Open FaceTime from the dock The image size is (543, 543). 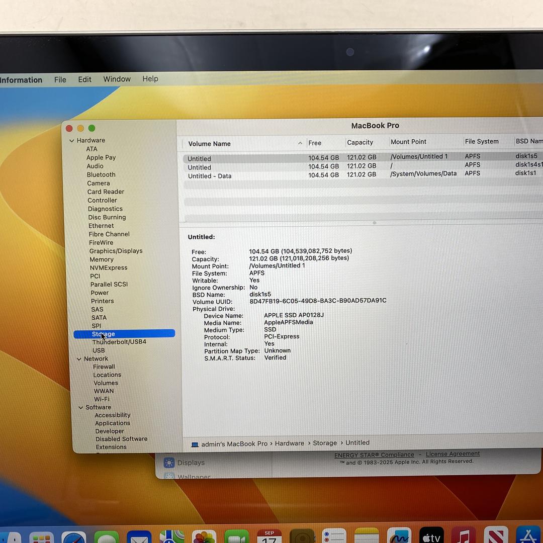tap(236, 537)
